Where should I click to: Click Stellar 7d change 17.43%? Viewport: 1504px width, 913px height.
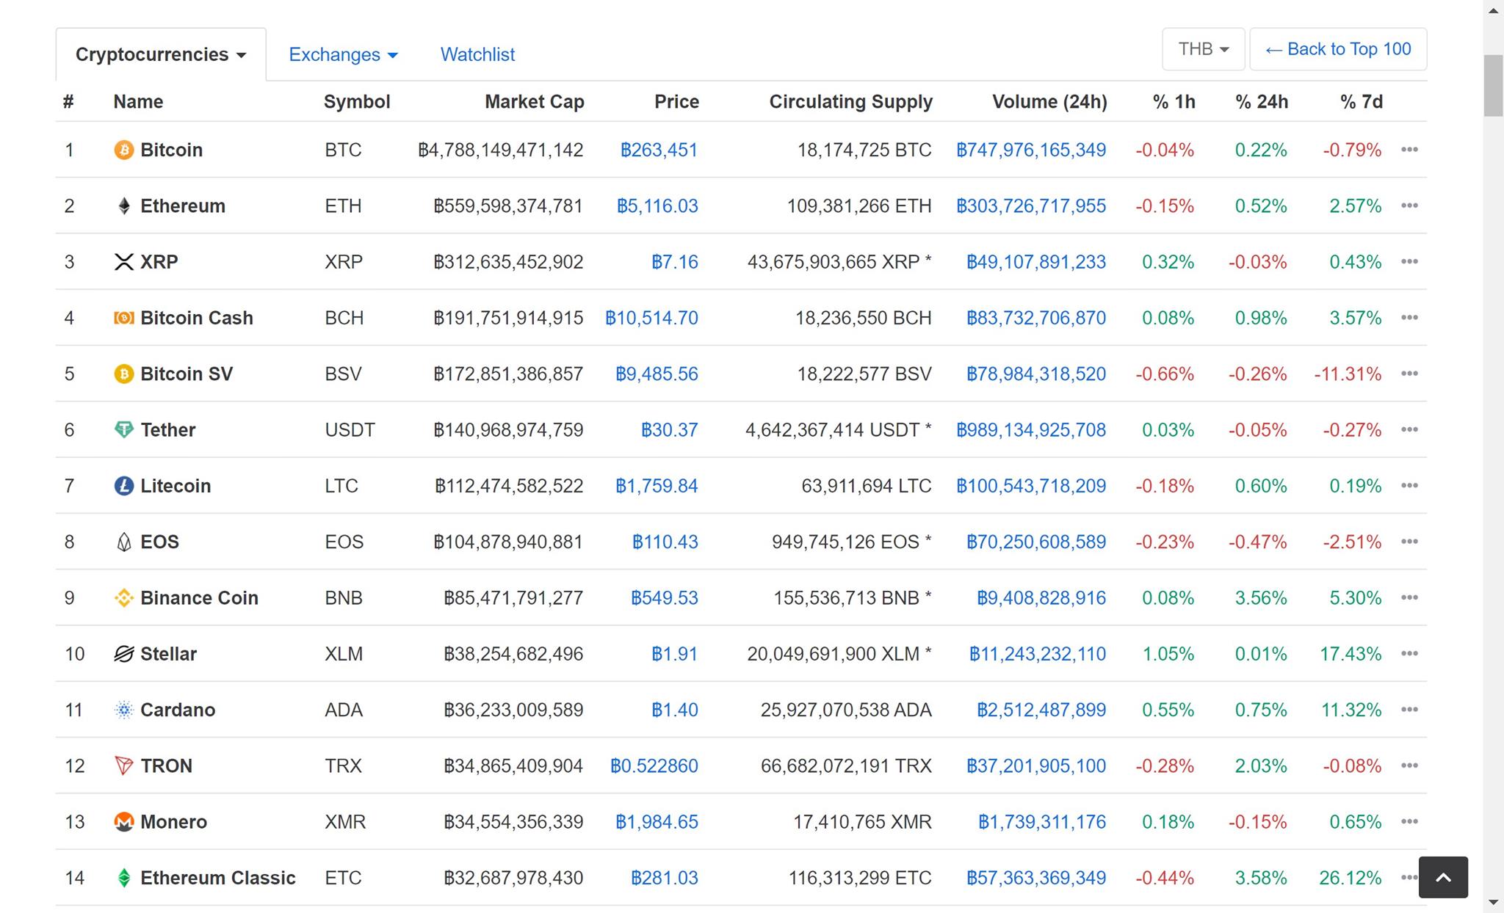coord(1351,653)
